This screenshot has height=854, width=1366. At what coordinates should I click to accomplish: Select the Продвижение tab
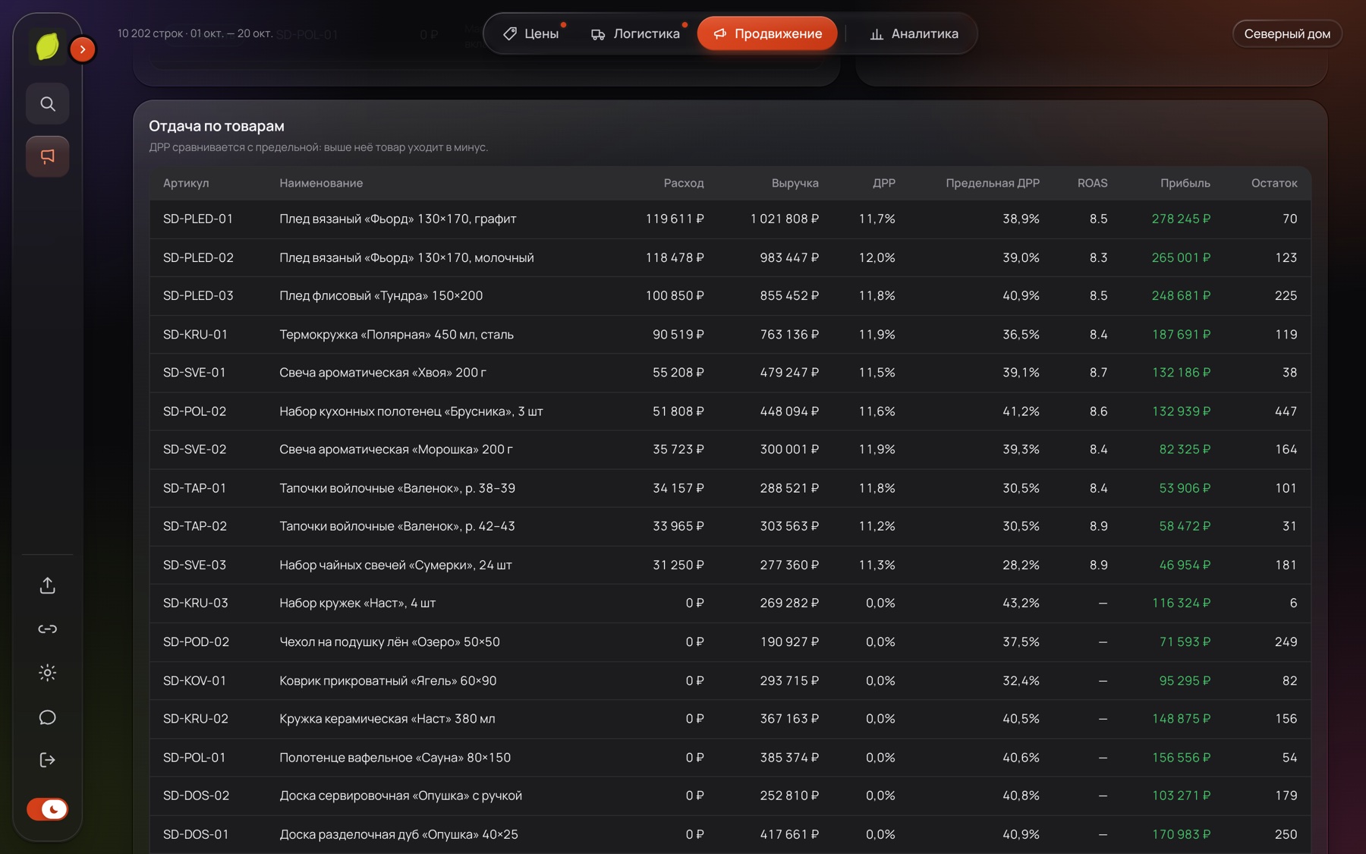coord(767,33)
